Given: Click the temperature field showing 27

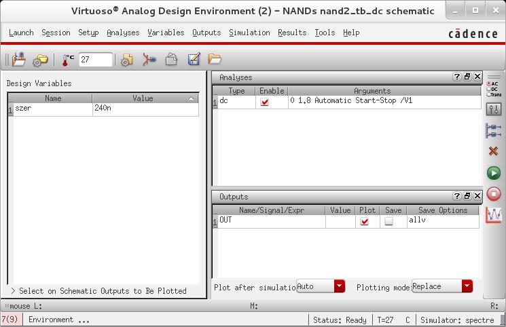Looking at the screenshot, I should coord(96,60).
